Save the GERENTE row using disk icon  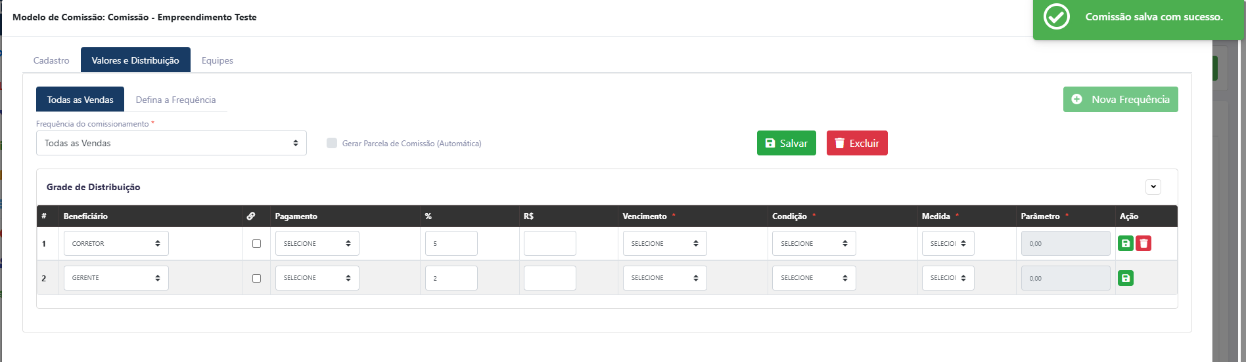point(1126,278)
